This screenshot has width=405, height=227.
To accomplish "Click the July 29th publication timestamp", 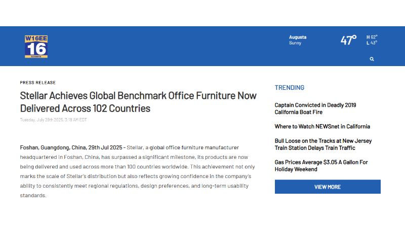I will coord(54,120).
